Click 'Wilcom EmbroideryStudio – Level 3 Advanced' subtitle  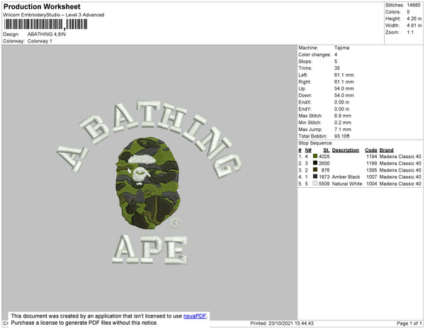click(x=54, y=15)
